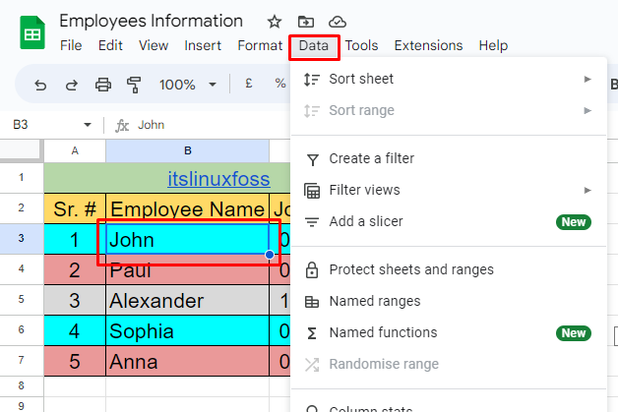
Task: Click the slicer lines icon
Action: tap(312, 222)
